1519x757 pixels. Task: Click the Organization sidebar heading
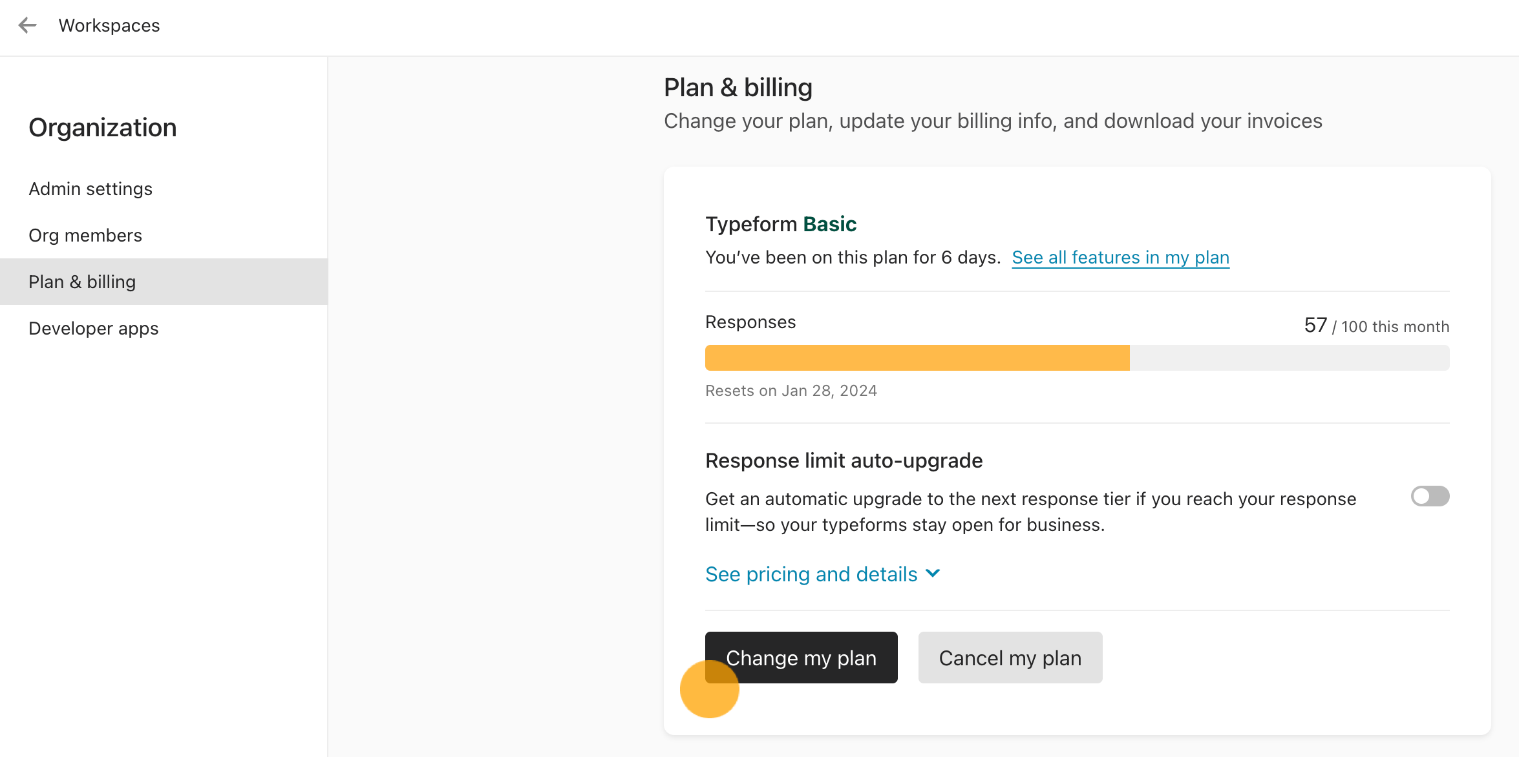(x=103, y=128)
